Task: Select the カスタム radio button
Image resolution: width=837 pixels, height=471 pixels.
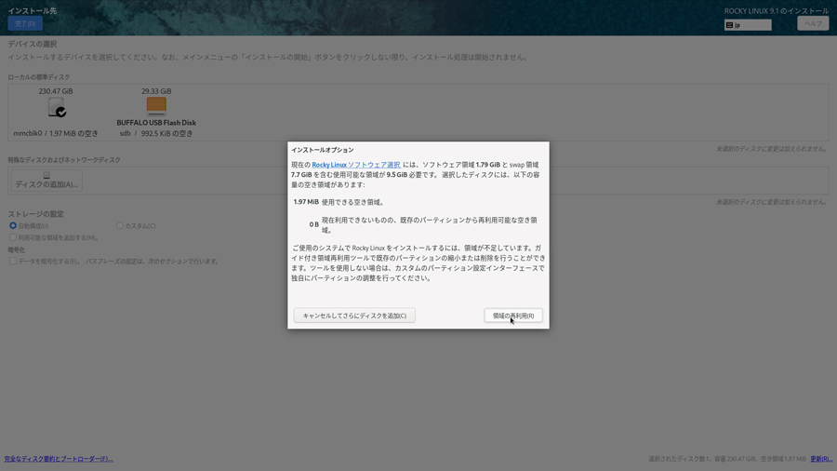Action: point(120,226)
